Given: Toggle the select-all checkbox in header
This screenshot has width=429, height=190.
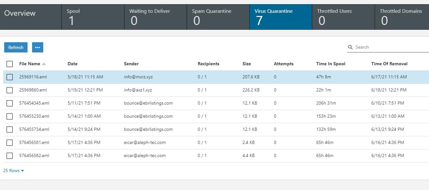Looking at the screenshot, I should (10, 64).
